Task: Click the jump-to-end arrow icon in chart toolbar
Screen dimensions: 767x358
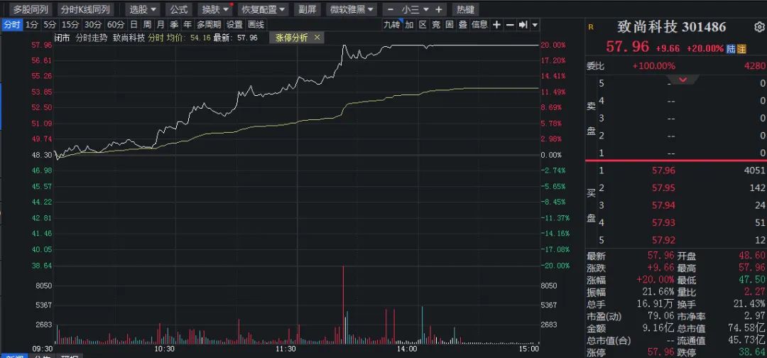Action: pos(523,25)
